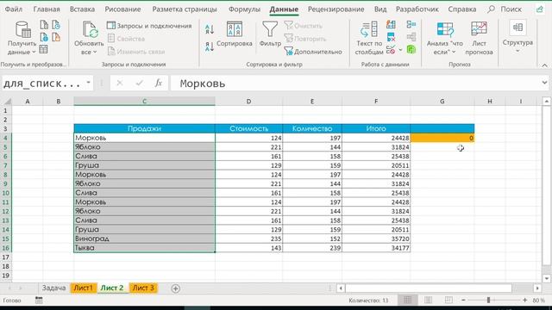Viewport: 552px width, 310px height.
Task: Click the From Text/CSV import icon
Action: [44, 25]
